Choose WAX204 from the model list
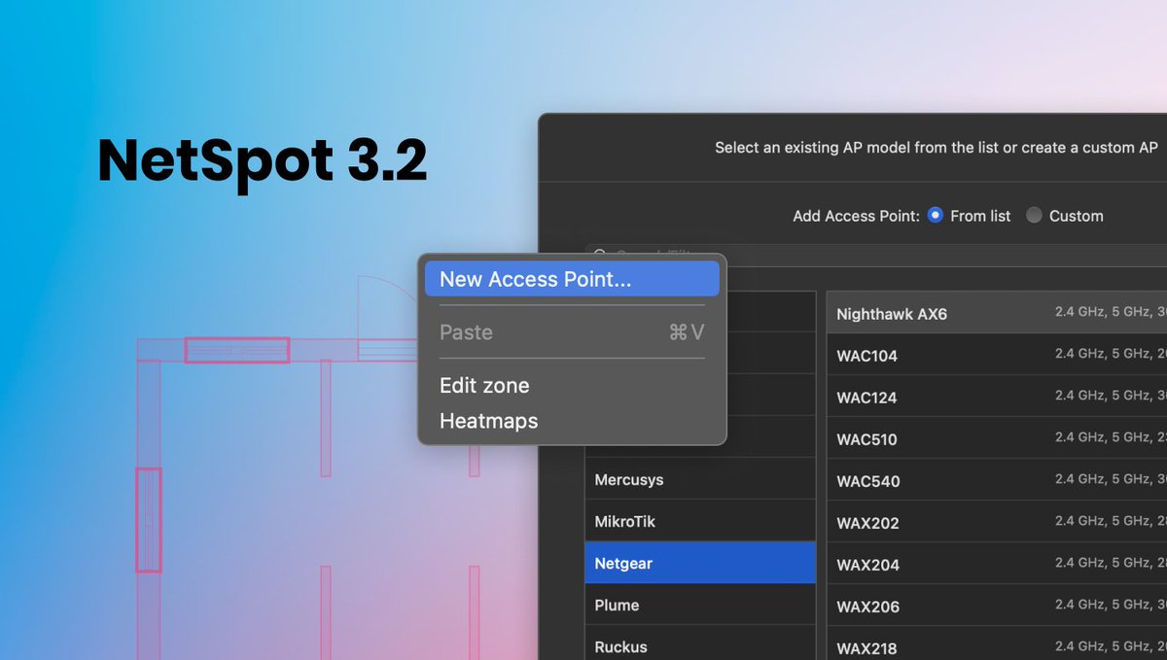Screen dimensions: 1167x660 [x=997, y=564]
